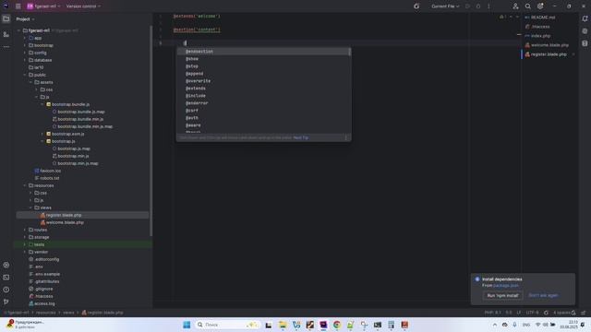Choose @include completion suggestion
Screen dimensions: 591x332
tap(262, 96)
